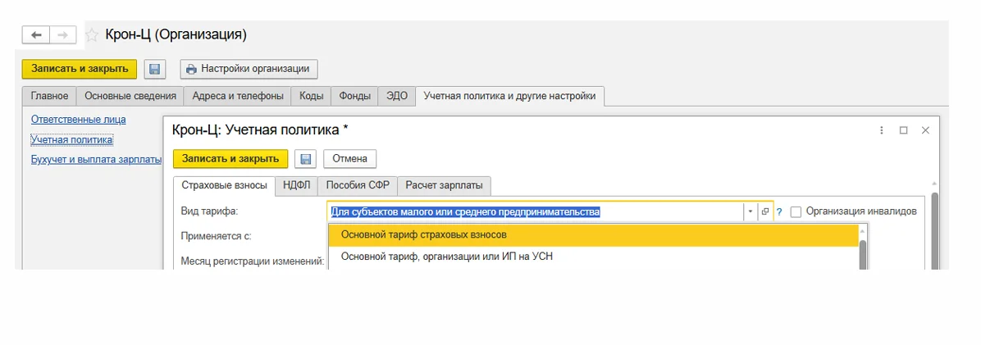Expand the Вид тарифа dropdown arrow

(x=751, y=211)
